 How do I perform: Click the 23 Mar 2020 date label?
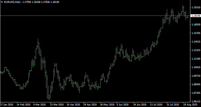coord(57,105)
